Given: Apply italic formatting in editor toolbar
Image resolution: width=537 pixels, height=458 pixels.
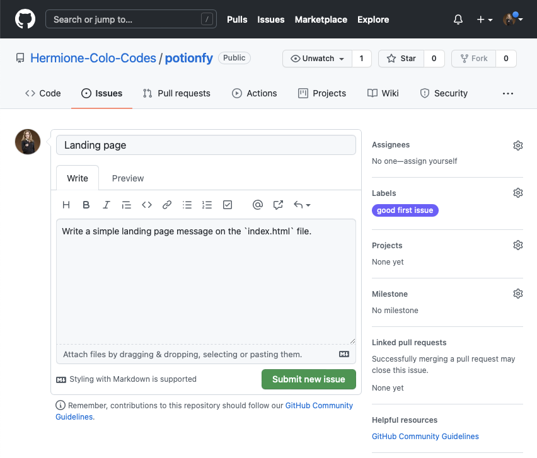Looking at the screenshot, I should point(107,205).
